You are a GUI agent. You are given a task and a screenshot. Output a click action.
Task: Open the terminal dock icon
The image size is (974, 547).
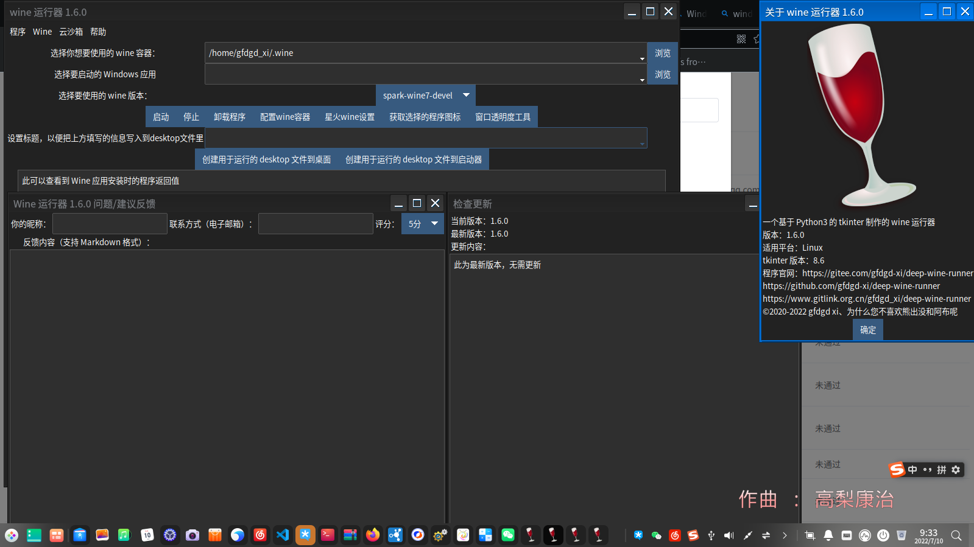[328, 535]
